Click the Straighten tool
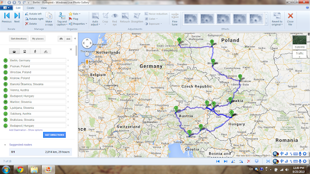Screen dimensions: 310x174 pos(137,18)
